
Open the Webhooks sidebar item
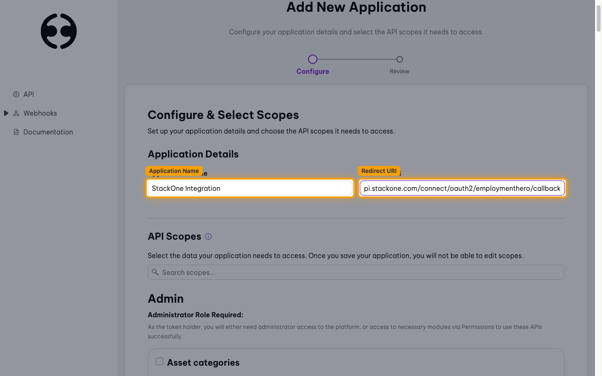coord(40,113)
